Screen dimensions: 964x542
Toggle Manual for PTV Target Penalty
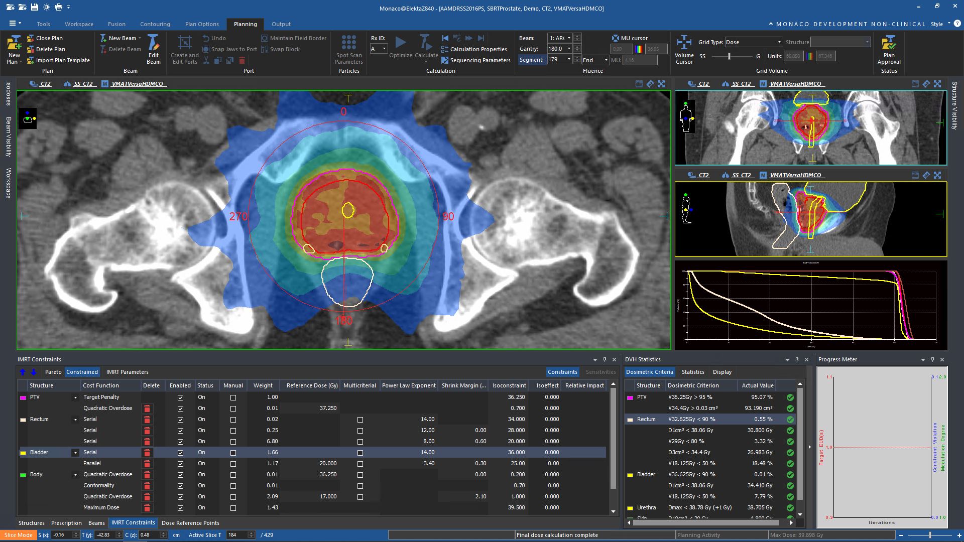coord(233,397)
